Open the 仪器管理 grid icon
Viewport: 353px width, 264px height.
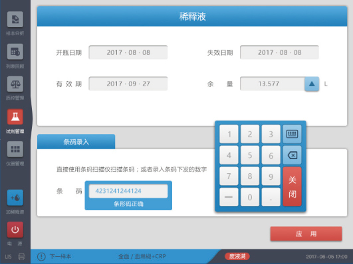coord(15,149)
